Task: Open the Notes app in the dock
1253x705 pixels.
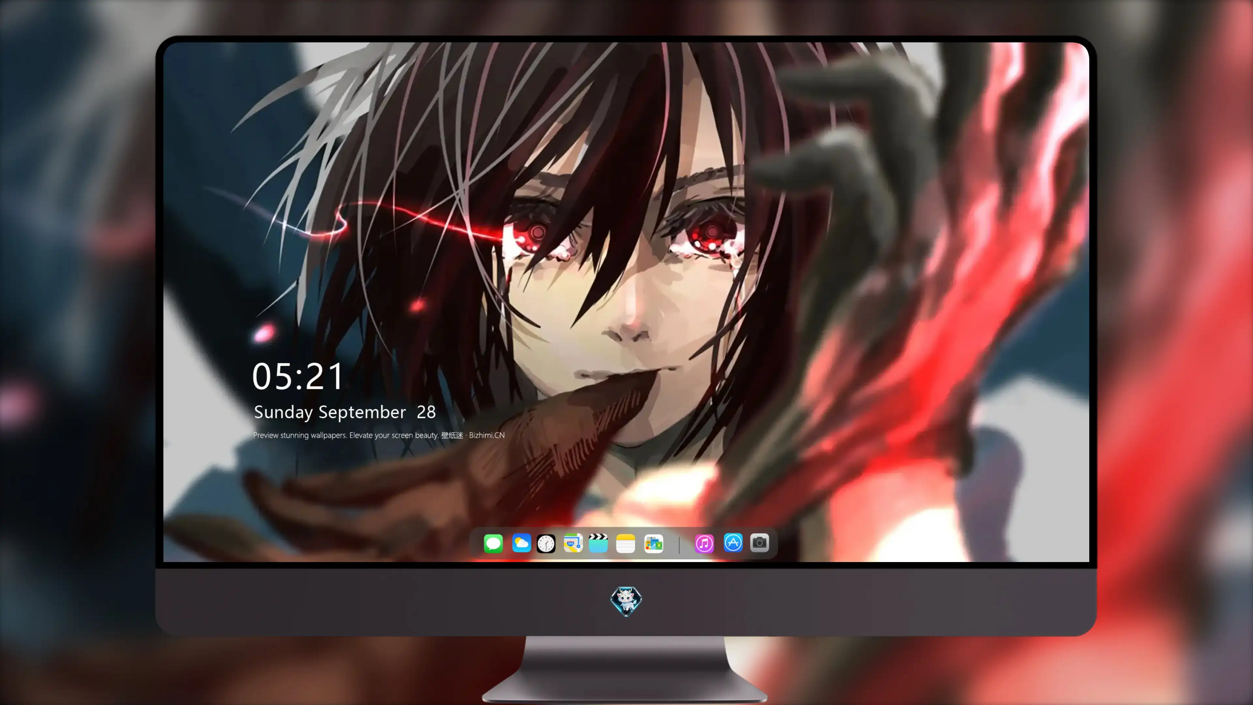Action: (x=626, y=543)
